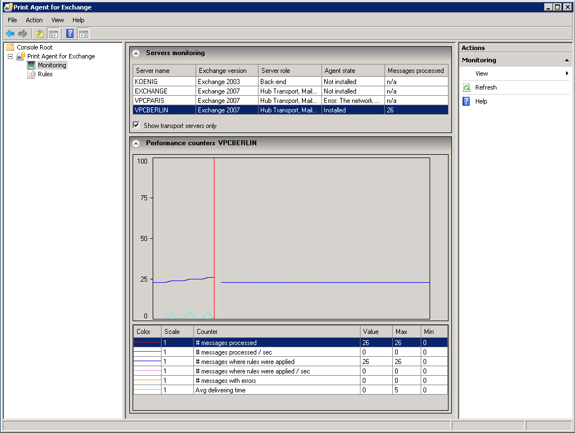Screen dimensions: 575x433
Task: Sort by the Agent state column header
Action: [x=353, y=70]
